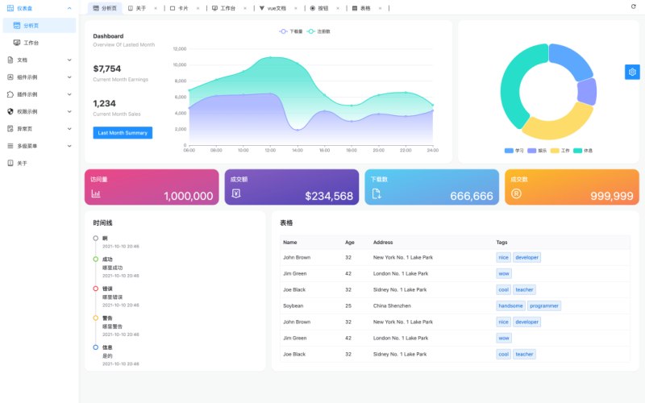
Task: Click the 文档 document icon in sidebar
Action: point(10,60)
